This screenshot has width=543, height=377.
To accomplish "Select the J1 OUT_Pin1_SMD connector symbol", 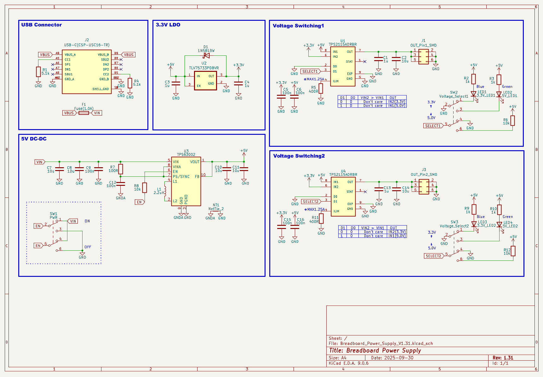I will pos(424,57).
